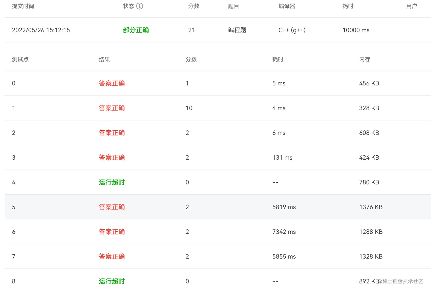The height and width of the screenshot is (292, 431).
Task: Click the 题目 column header
Action: tap(233, 6)
